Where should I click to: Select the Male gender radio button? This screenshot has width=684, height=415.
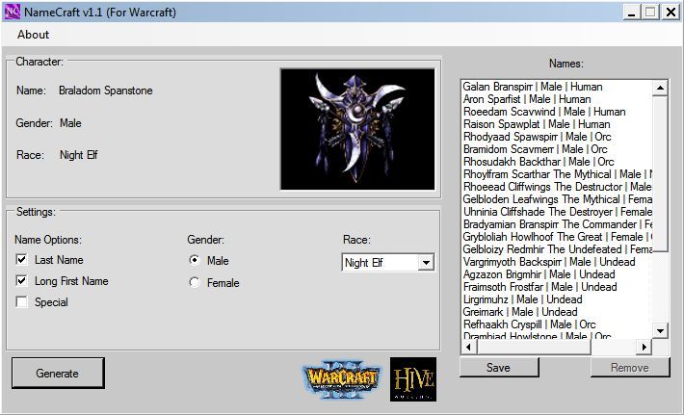click(195, 260)
